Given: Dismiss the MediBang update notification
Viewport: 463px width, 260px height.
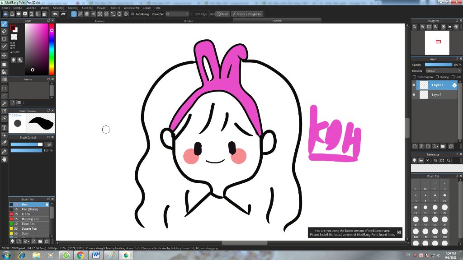Looking at the screenshot, I should (x=399, y=232).
